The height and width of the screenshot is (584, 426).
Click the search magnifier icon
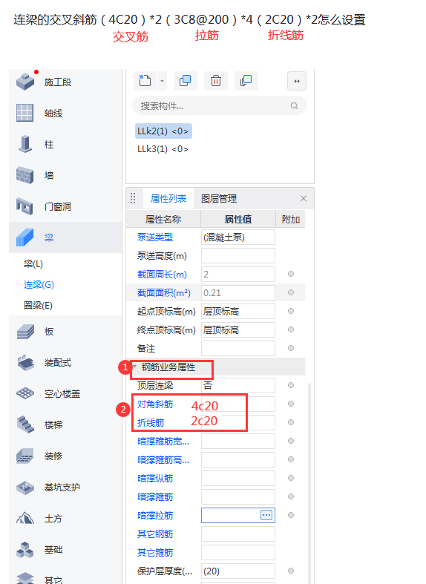(294, 106)
